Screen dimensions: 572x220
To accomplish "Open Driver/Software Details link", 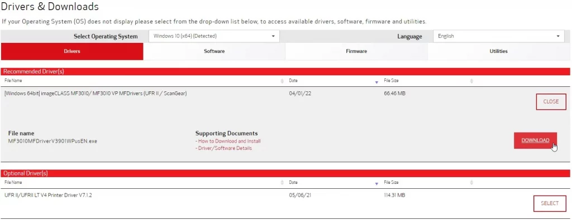I will [x=223, y=148].
